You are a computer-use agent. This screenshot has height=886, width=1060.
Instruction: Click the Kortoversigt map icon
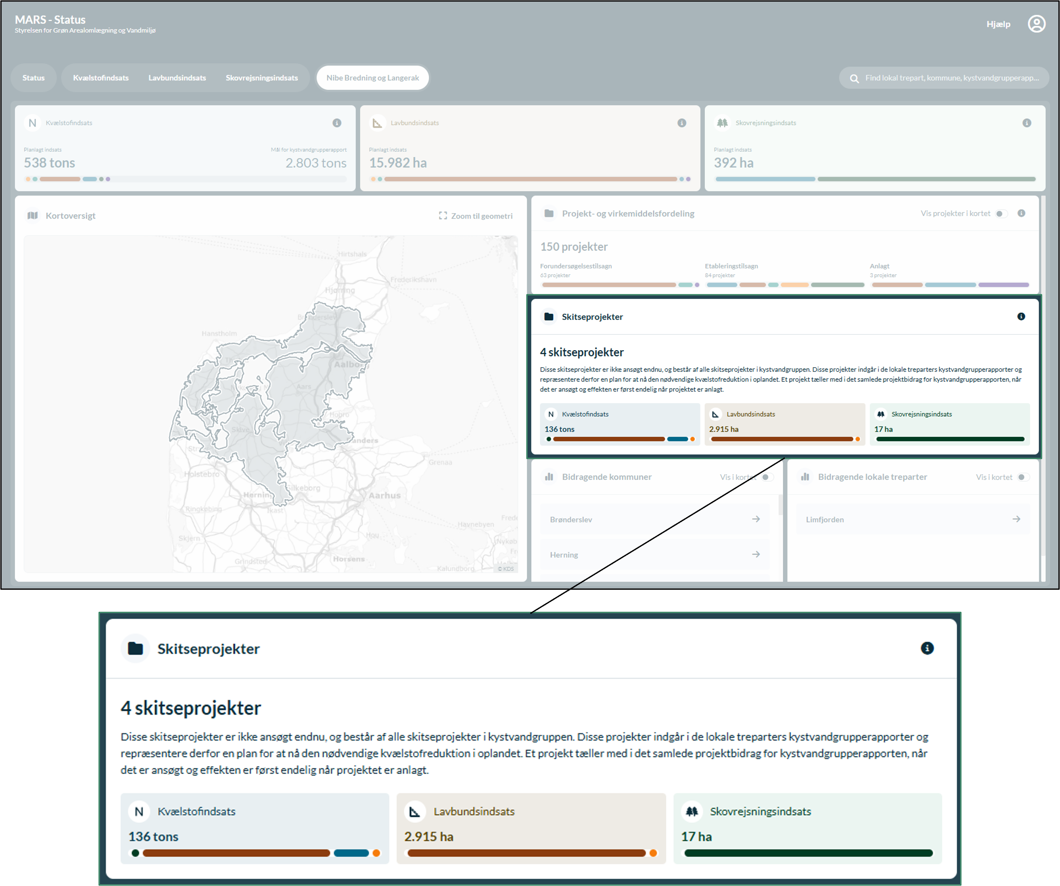point(33,216)
